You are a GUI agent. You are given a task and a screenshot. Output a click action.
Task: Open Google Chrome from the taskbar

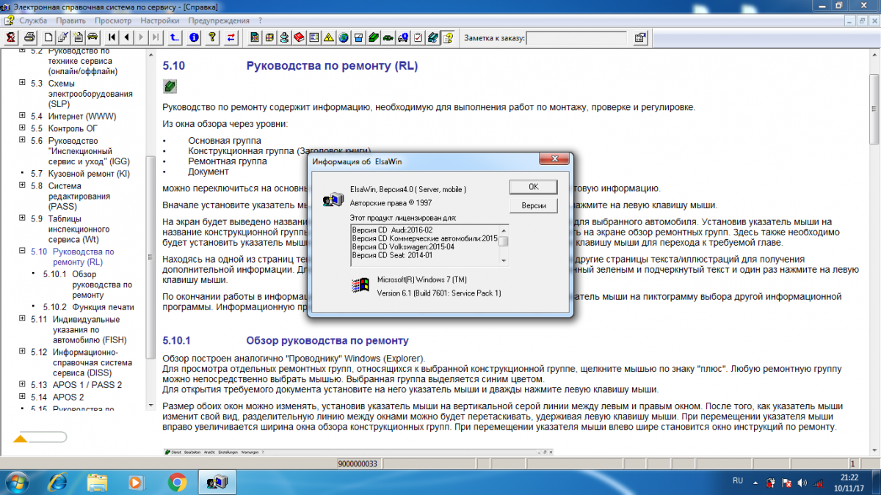click(x=177, y=482)
